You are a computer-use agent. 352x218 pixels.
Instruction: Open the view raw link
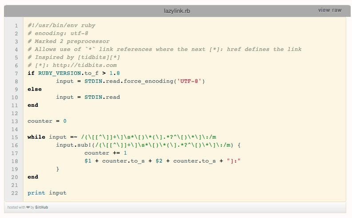pyautogui.click(x=330, y=10)
